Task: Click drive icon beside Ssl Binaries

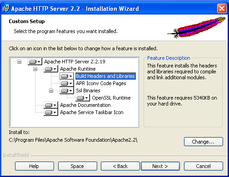Action: [67, 91]
